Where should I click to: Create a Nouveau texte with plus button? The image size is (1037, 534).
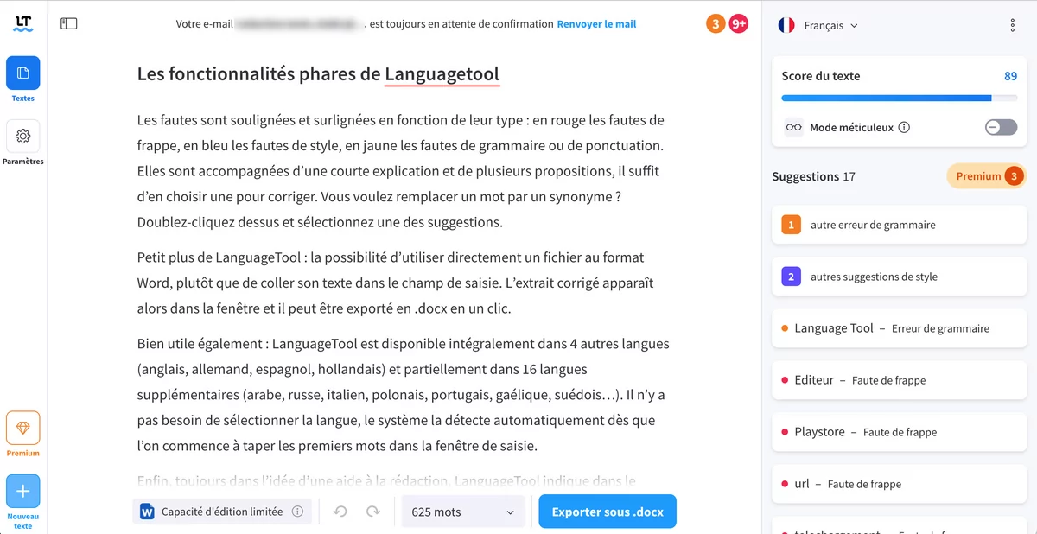coord(23,492)
